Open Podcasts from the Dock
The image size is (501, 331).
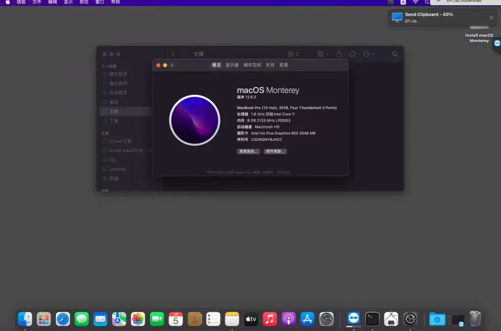tap(289, 319)
